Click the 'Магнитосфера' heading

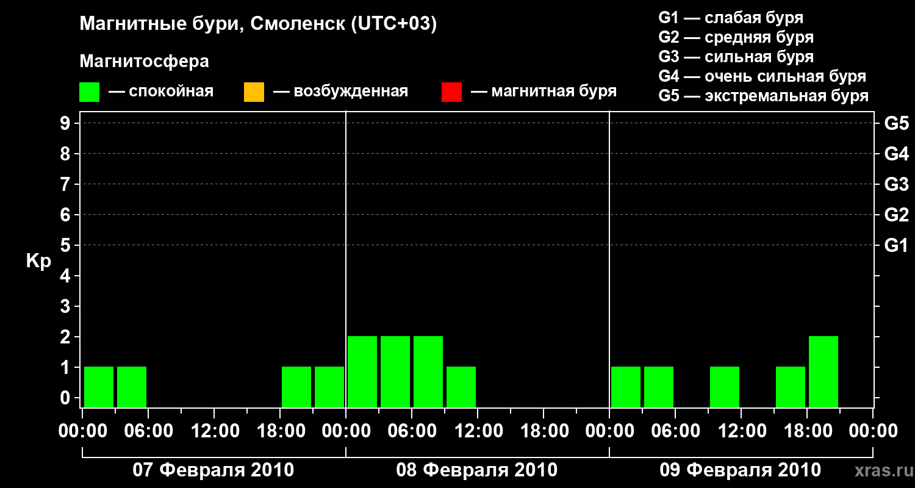pyautogui.click(x=145, y=62)
